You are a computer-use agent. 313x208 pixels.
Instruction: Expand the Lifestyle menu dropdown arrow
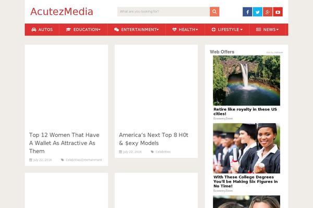pos(242,30)
